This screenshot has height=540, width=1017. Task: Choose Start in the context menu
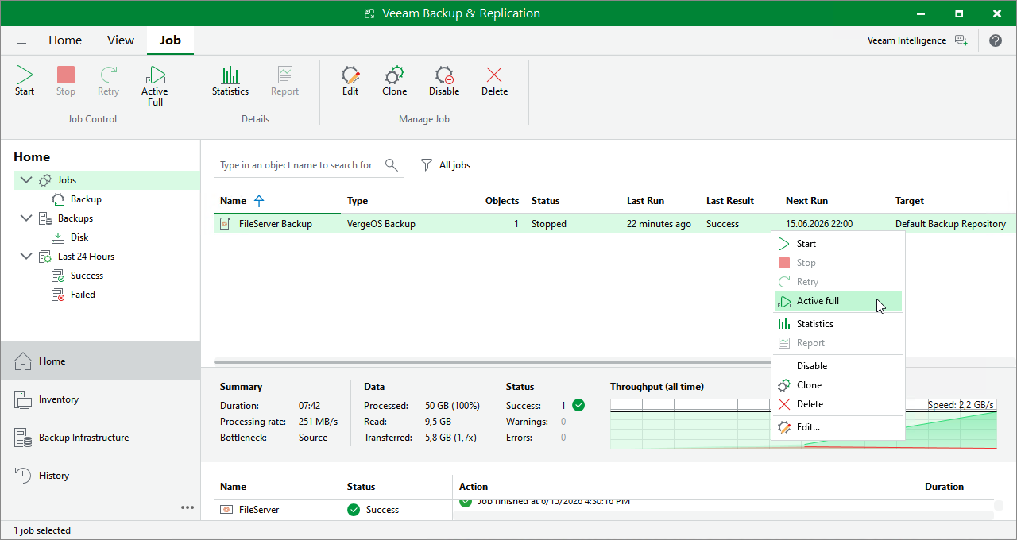click(838, 244)
